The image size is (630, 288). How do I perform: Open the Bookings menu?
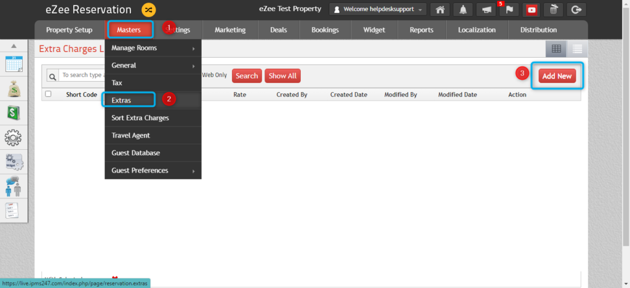(325, 30)
